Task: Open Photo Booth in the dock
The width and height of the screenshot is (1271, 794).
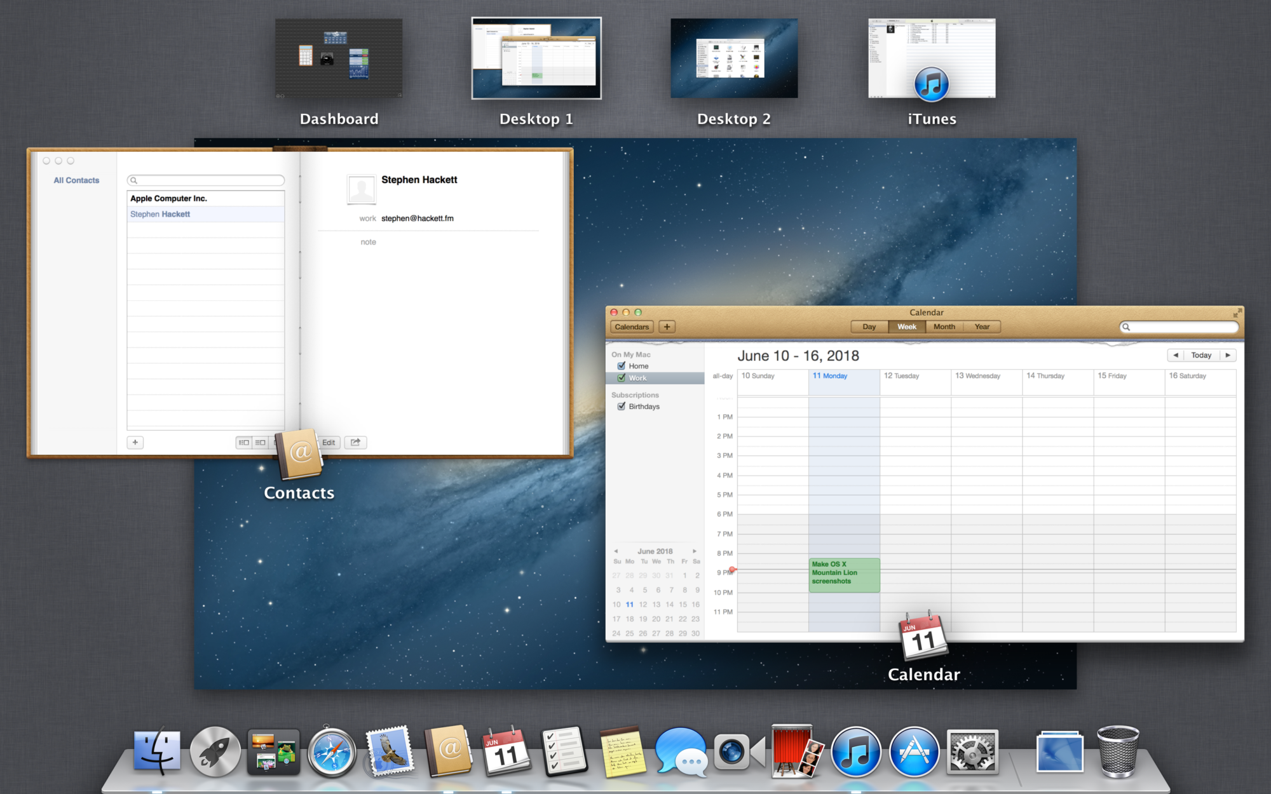Action: [x=796, y=752]
